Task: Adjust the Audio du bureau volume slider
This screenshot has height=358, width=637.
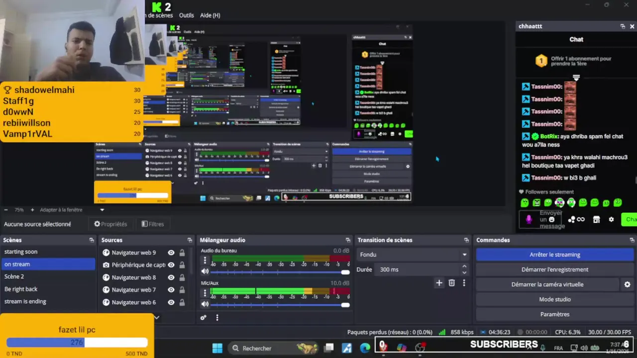Action: click(279, 272)
